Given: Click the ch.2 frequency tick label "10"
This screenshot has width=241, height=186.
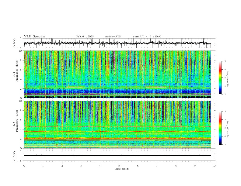Looking at the screenshot, I should 21,101.
